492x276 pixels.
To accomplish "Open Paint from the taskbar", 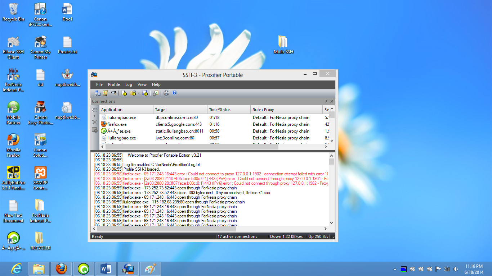I will coord(151,269).
